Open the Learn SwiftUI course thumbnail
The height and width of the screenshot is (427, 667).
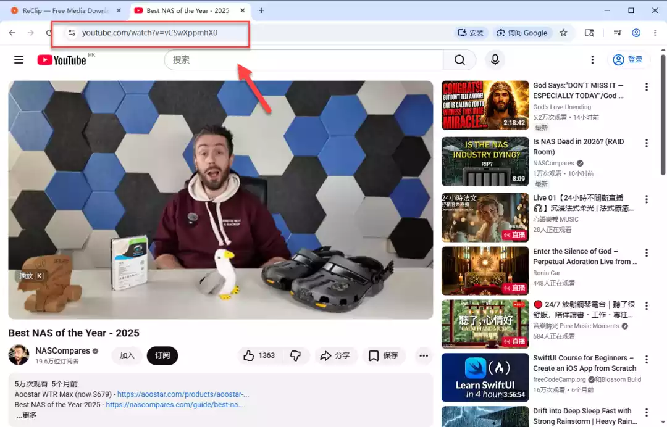click(485, 377)
